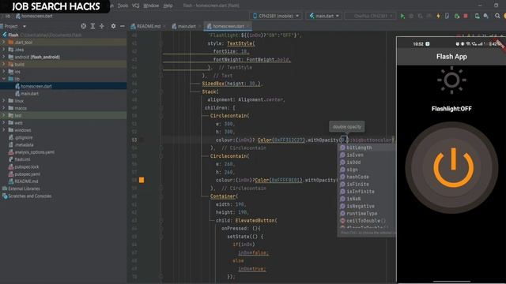Screen dimensions: 506x284
Task: Run the app with the green play icon
Action: [x=402, y=16]
